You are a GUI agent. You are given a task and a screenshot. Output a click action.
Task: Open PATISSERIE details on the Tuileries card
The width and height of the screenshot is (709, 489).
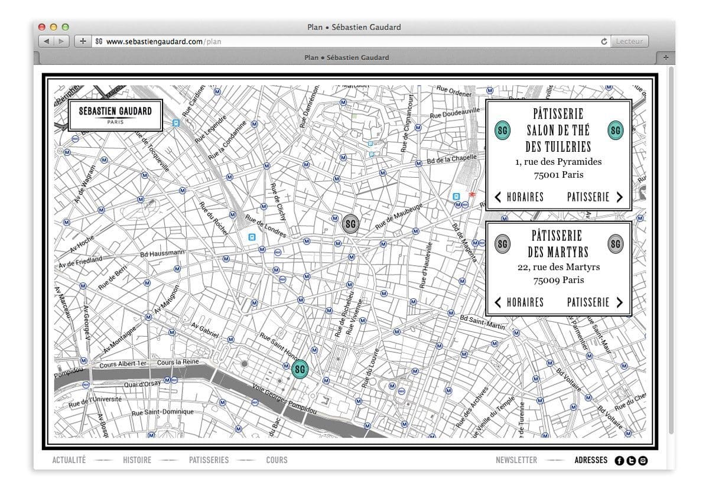(588, 197)
